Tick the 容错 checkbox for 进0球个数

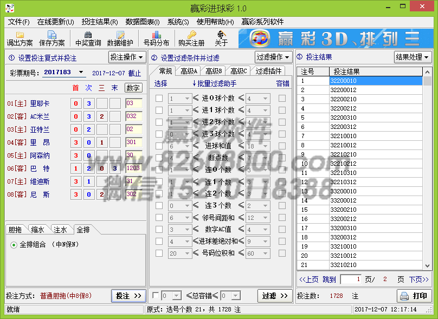click(x=282, y=98)
